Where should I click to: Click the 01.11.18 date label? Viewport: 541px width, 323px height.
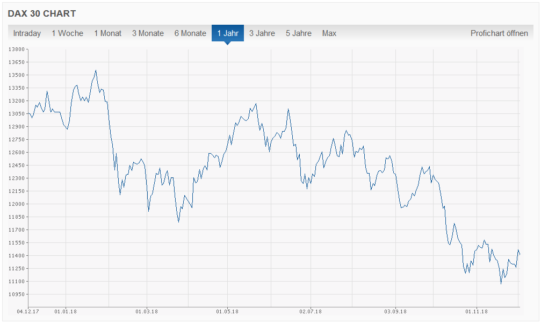pos(477,311)
